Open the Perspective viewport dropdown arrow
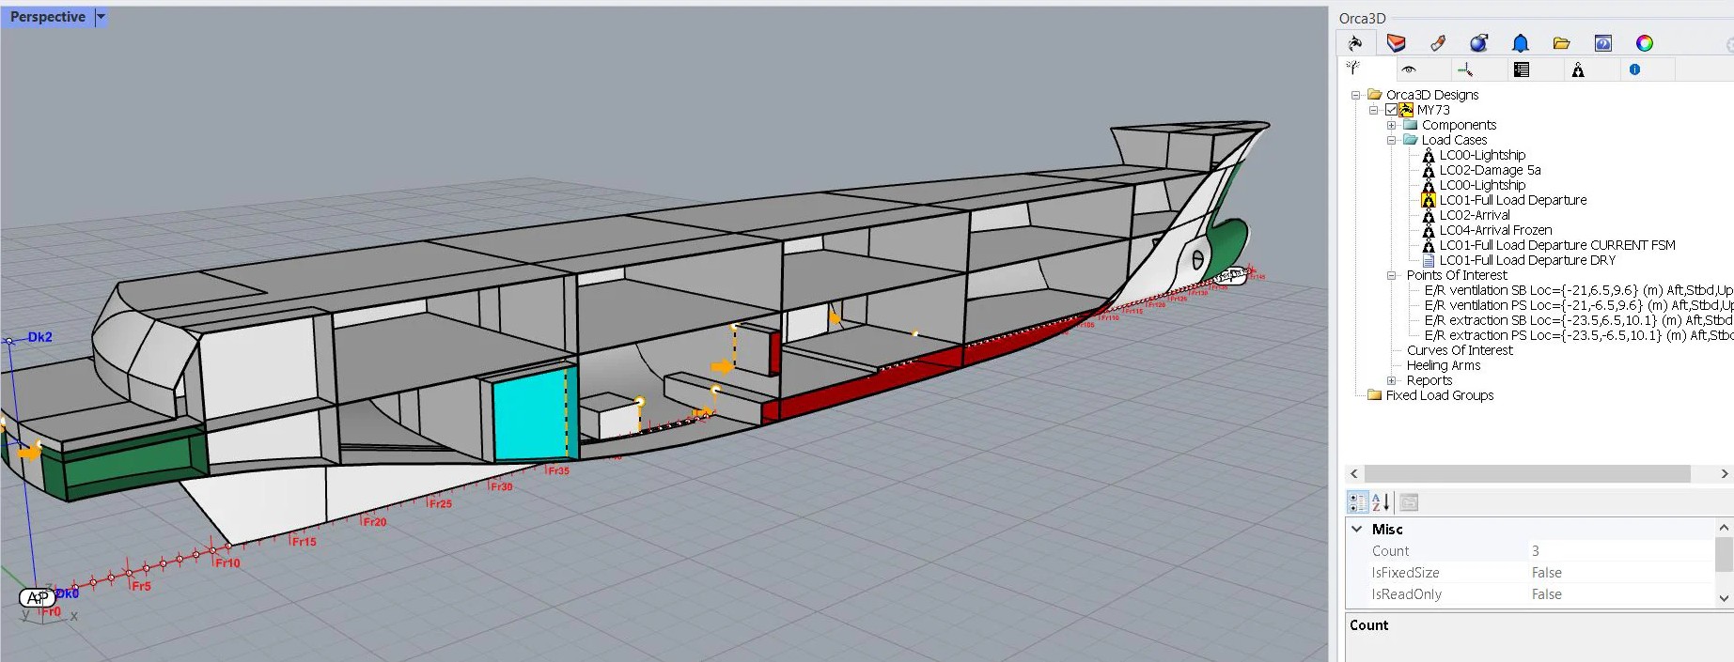Image resolution: width=1734 pixels, height=662 pixels. coord(102,17)
